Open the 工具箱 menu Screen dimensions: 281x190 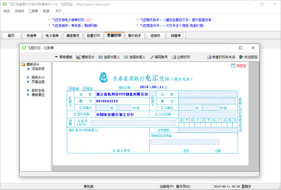(x=33, y=11)
